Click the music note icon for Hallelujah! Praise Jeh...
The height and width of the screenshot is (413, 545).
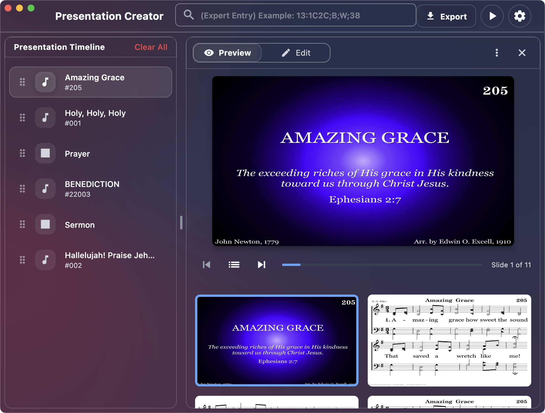click(45, 260)
